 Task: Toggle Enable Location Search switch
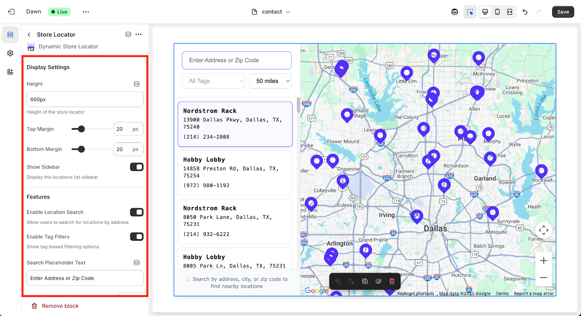pos(137,212)
